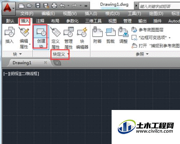Expand the Quick Access toolbar overflow arrows

pyautogui.click(x=86, y=6)
